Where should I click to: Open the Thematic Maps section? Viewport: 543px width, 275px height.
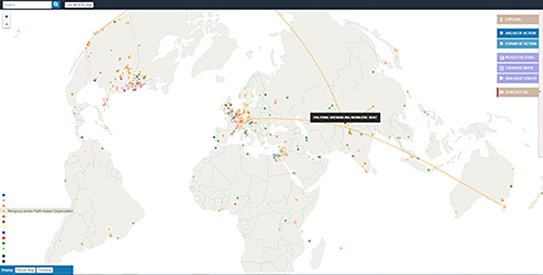pos(518,68)
